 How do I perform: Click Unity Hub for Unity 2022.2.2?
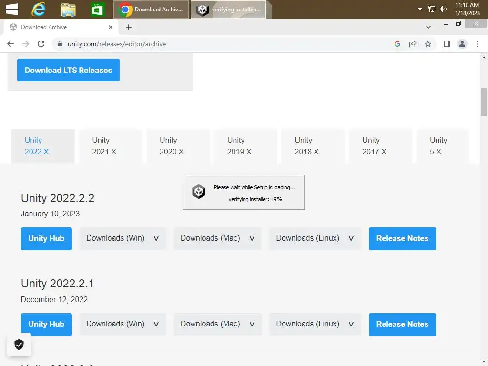pyautogui.click(x=46, y=239)
